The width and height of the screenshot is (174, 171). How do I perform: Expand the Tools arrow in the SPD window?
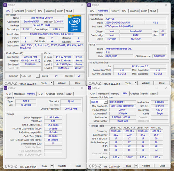tap(136, 166)
